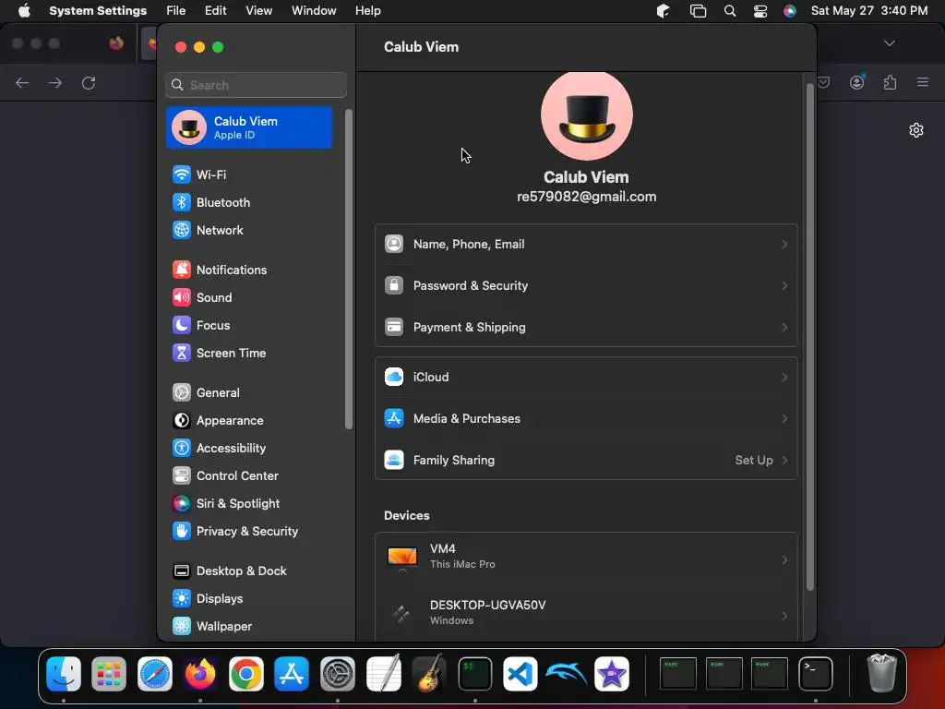This screenshot has height=709, width=945.
Task: Click the Search field in sidebar
Action: 257,85
